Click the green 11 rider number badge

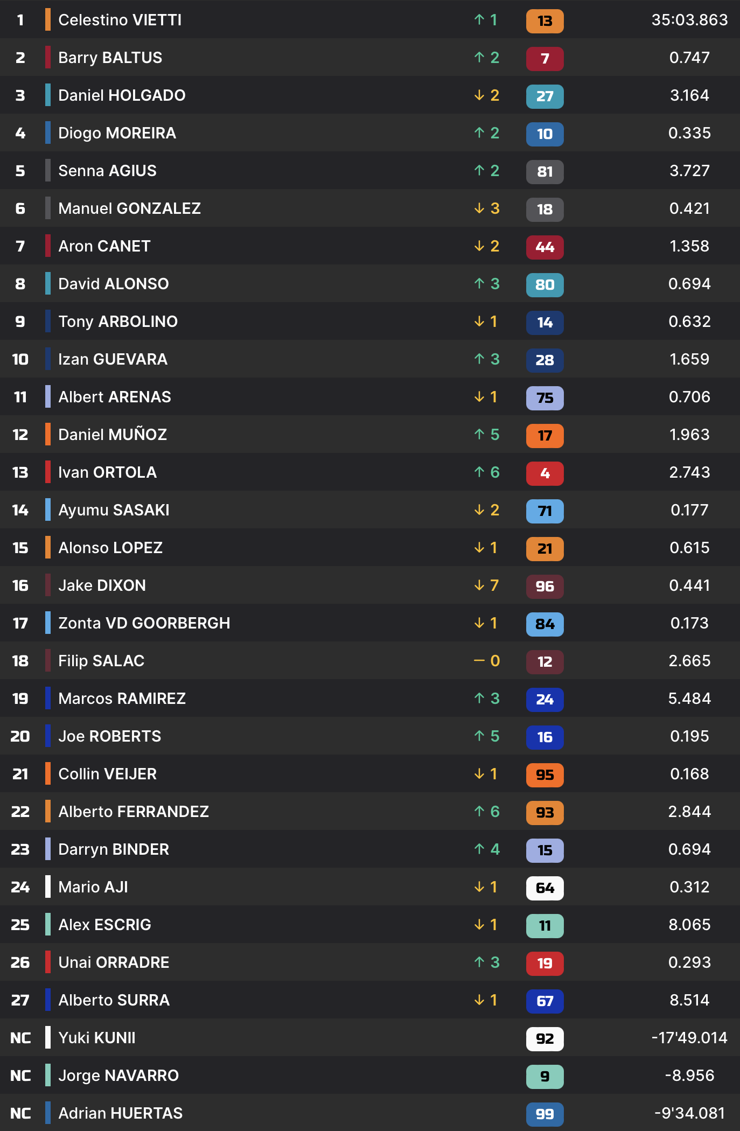pyautogui.click(x=544, y=926)
